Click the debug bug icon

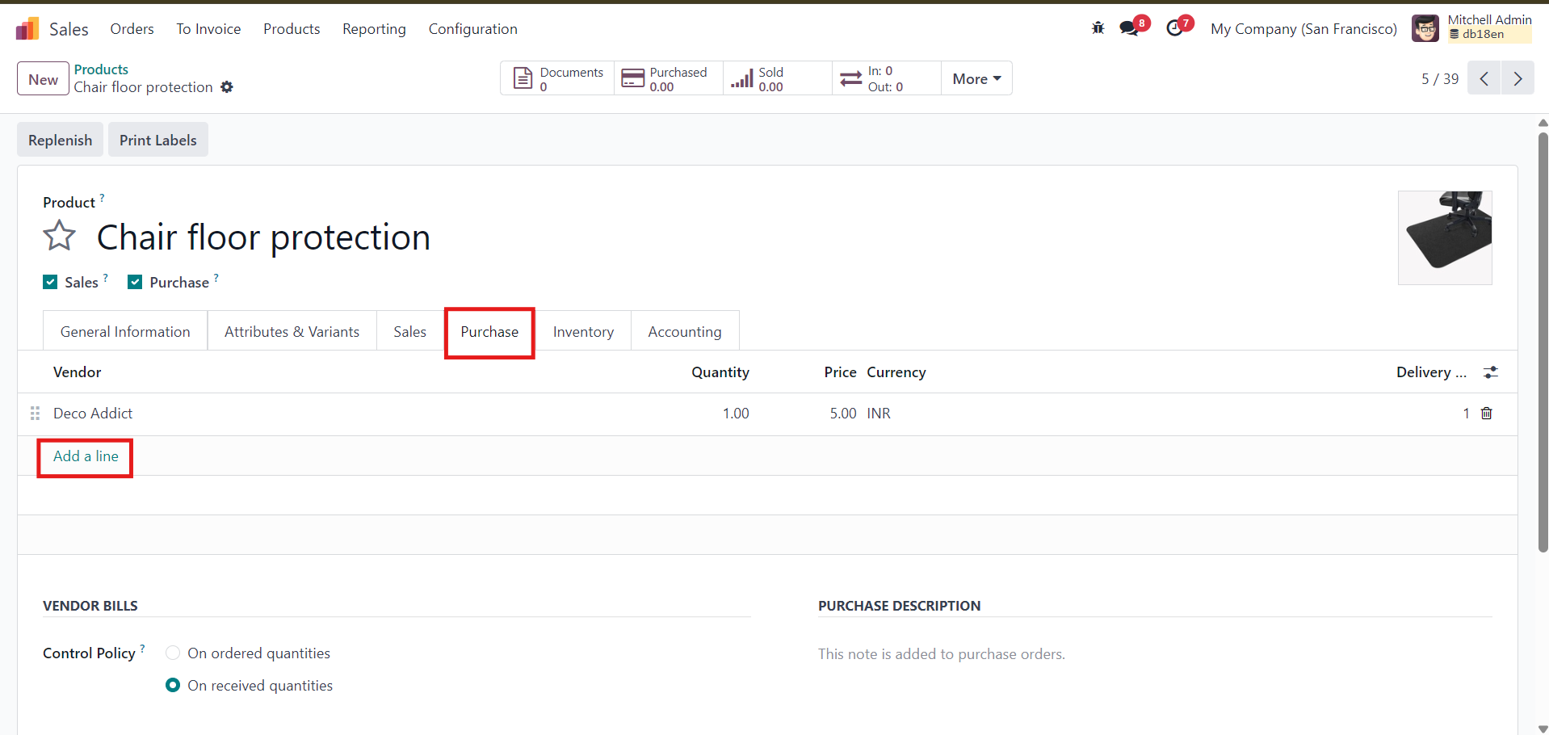[1098, 28]
